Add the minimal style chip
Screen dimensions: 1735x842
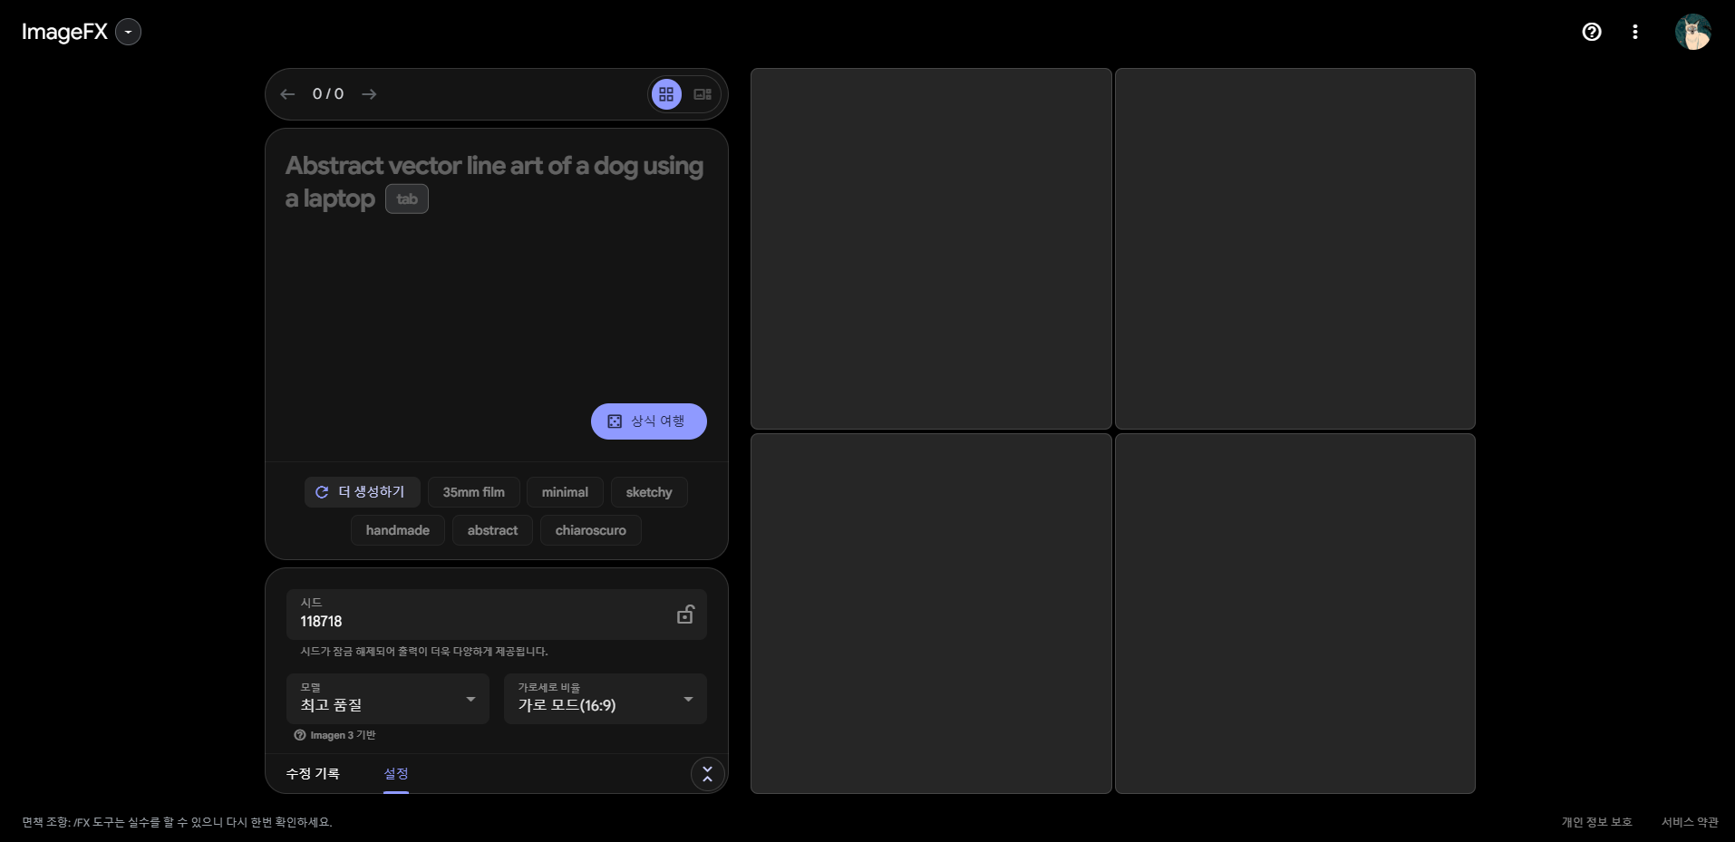coord(565,492)
